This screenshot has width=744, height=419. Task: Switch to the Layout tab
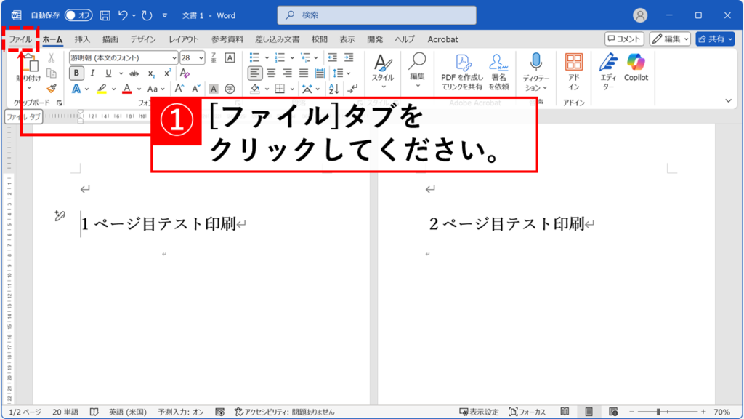coord(184,39)
